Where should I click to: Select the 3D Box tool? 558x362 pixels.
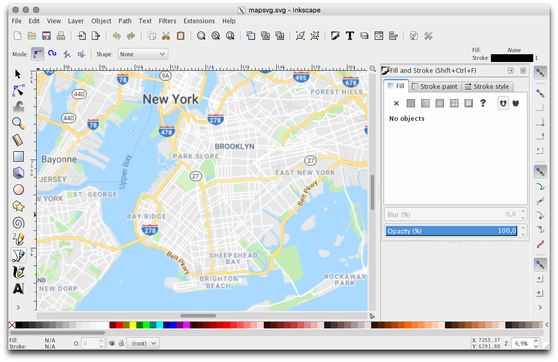pos(18,173)
